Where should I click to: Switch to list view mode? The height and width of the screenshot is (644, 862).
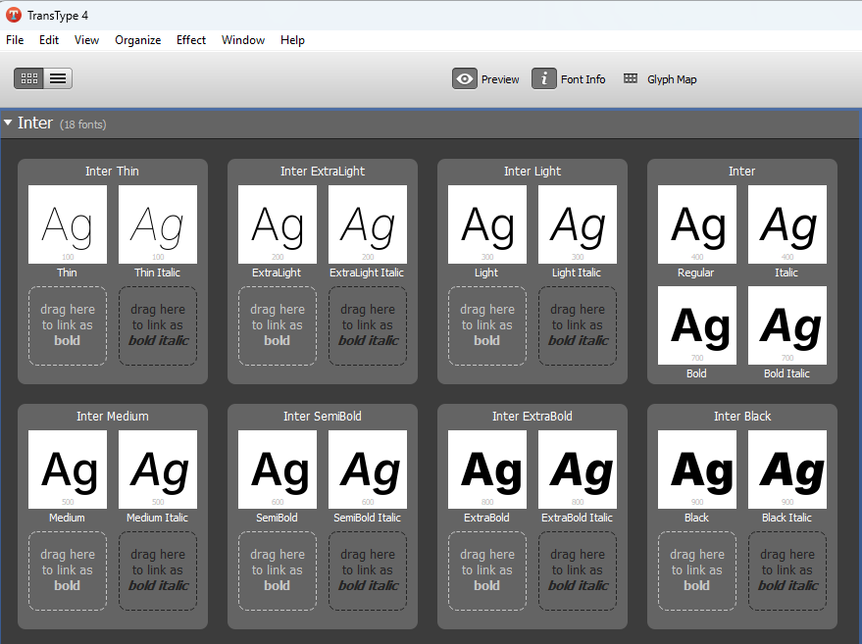click(58, 78)
